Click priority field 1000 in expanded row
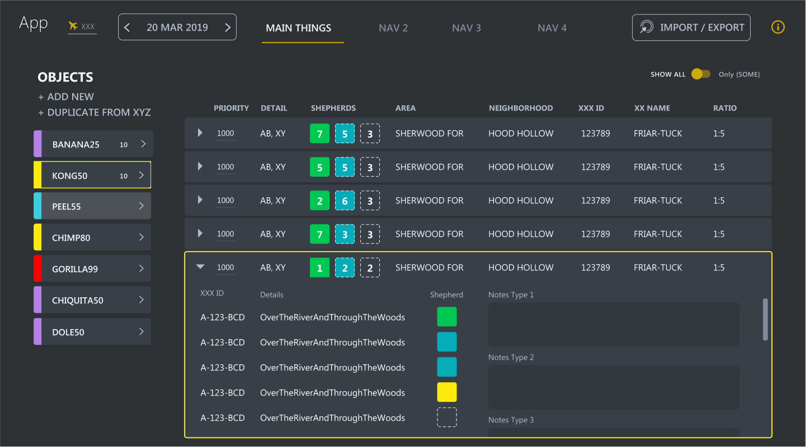The image size is (806, 447). click(225, 268)
